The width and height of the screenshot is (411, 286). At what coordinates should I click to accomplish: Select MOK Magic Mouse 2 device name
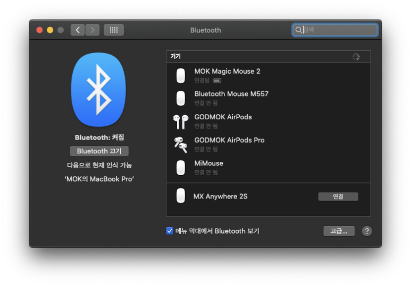pyautogui.click(x=227, y=72)
